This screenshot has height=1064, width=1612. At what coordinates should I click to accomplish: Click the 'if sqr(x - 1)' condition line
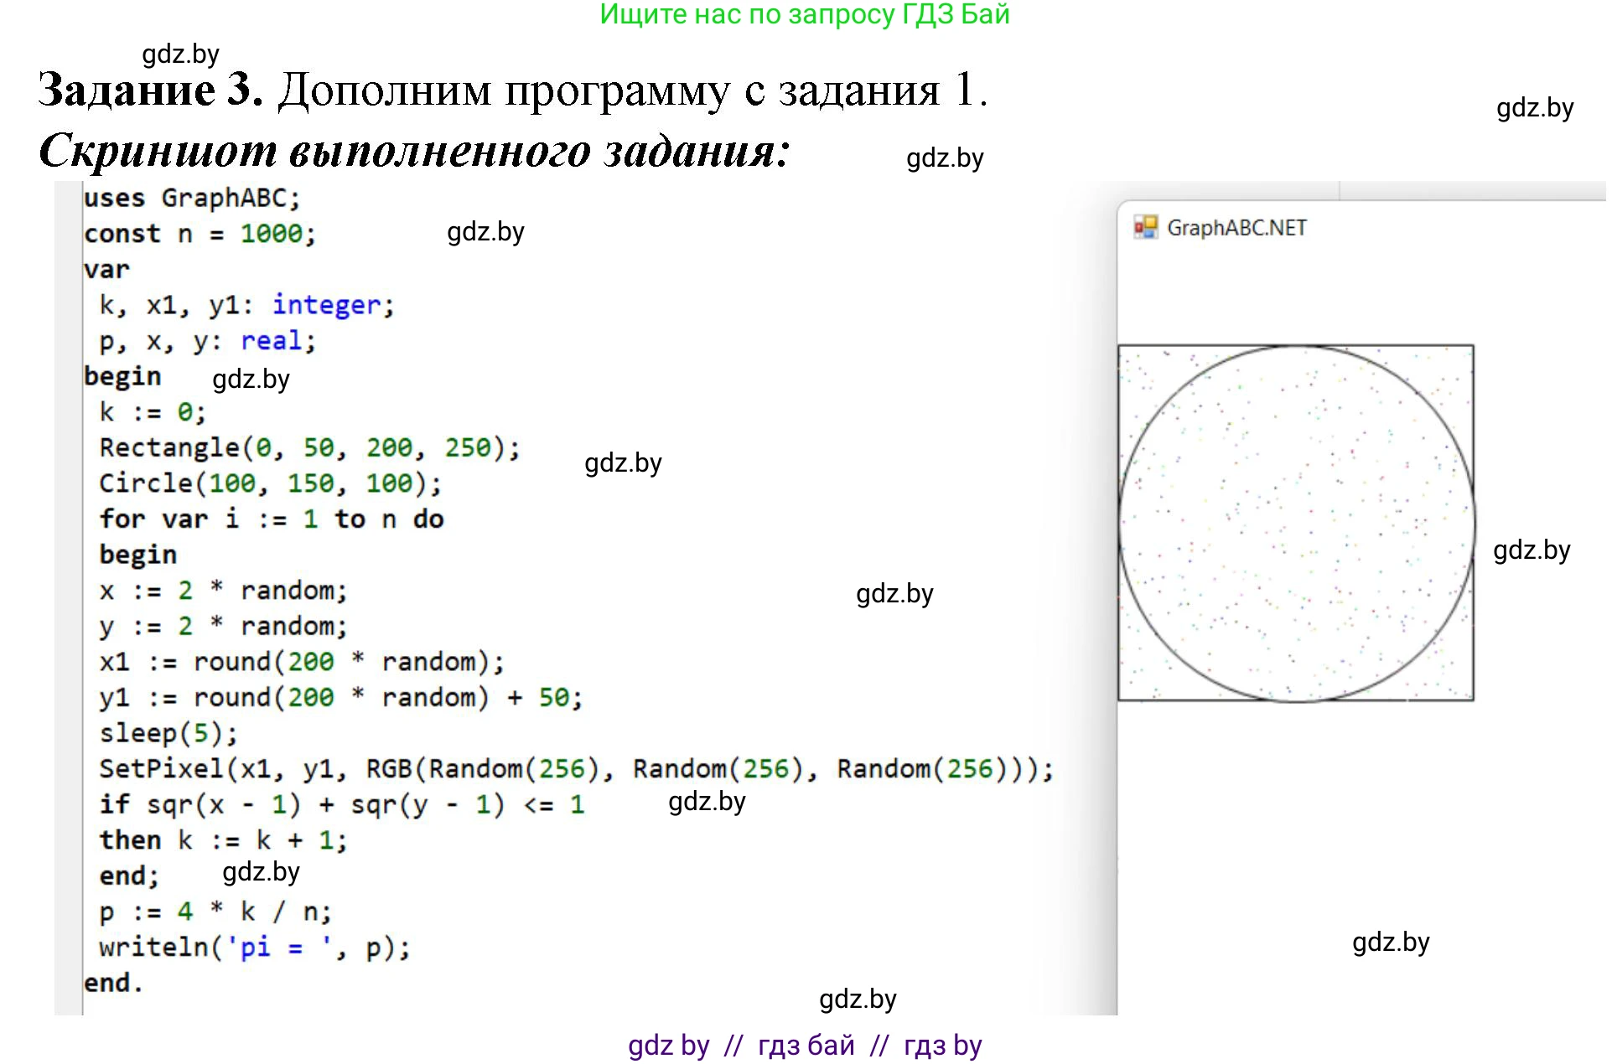tap(341, 805)
